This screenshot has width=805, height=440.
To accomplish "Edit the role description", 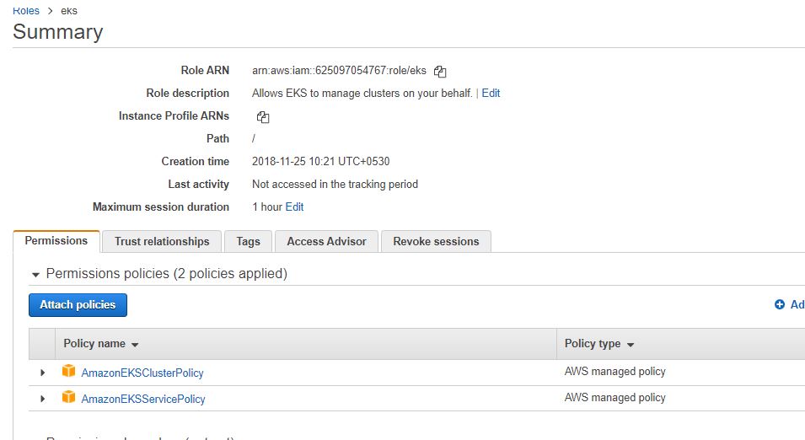I will point(491,94).
